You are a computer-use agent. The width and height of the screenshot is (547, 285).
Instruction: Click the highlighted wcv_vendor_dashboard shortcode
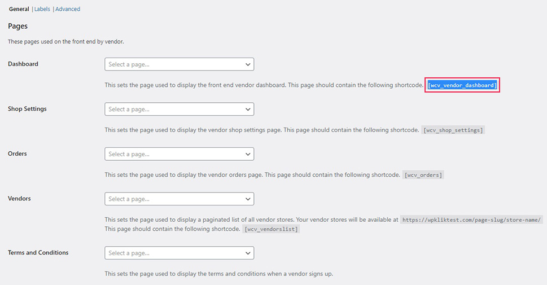(462, 85)
